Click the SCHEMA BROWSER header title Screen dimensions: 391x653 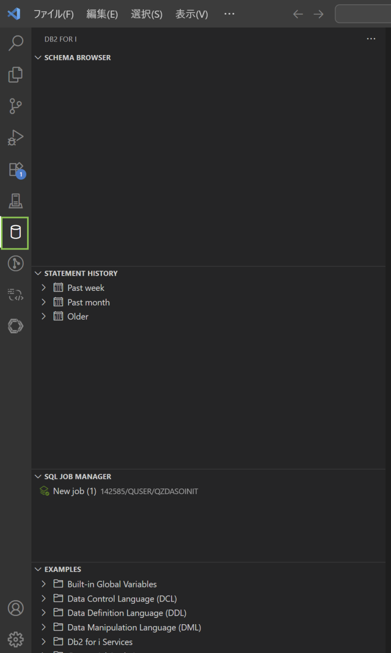(77, 58)
